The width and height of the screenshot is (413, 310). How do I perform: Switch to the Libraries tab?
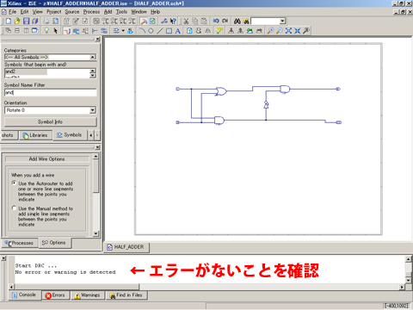tap(35, 135)
